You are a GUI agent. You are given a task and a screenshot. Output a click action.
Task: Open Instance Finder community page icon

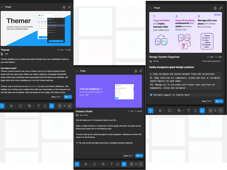click(136, 71)
